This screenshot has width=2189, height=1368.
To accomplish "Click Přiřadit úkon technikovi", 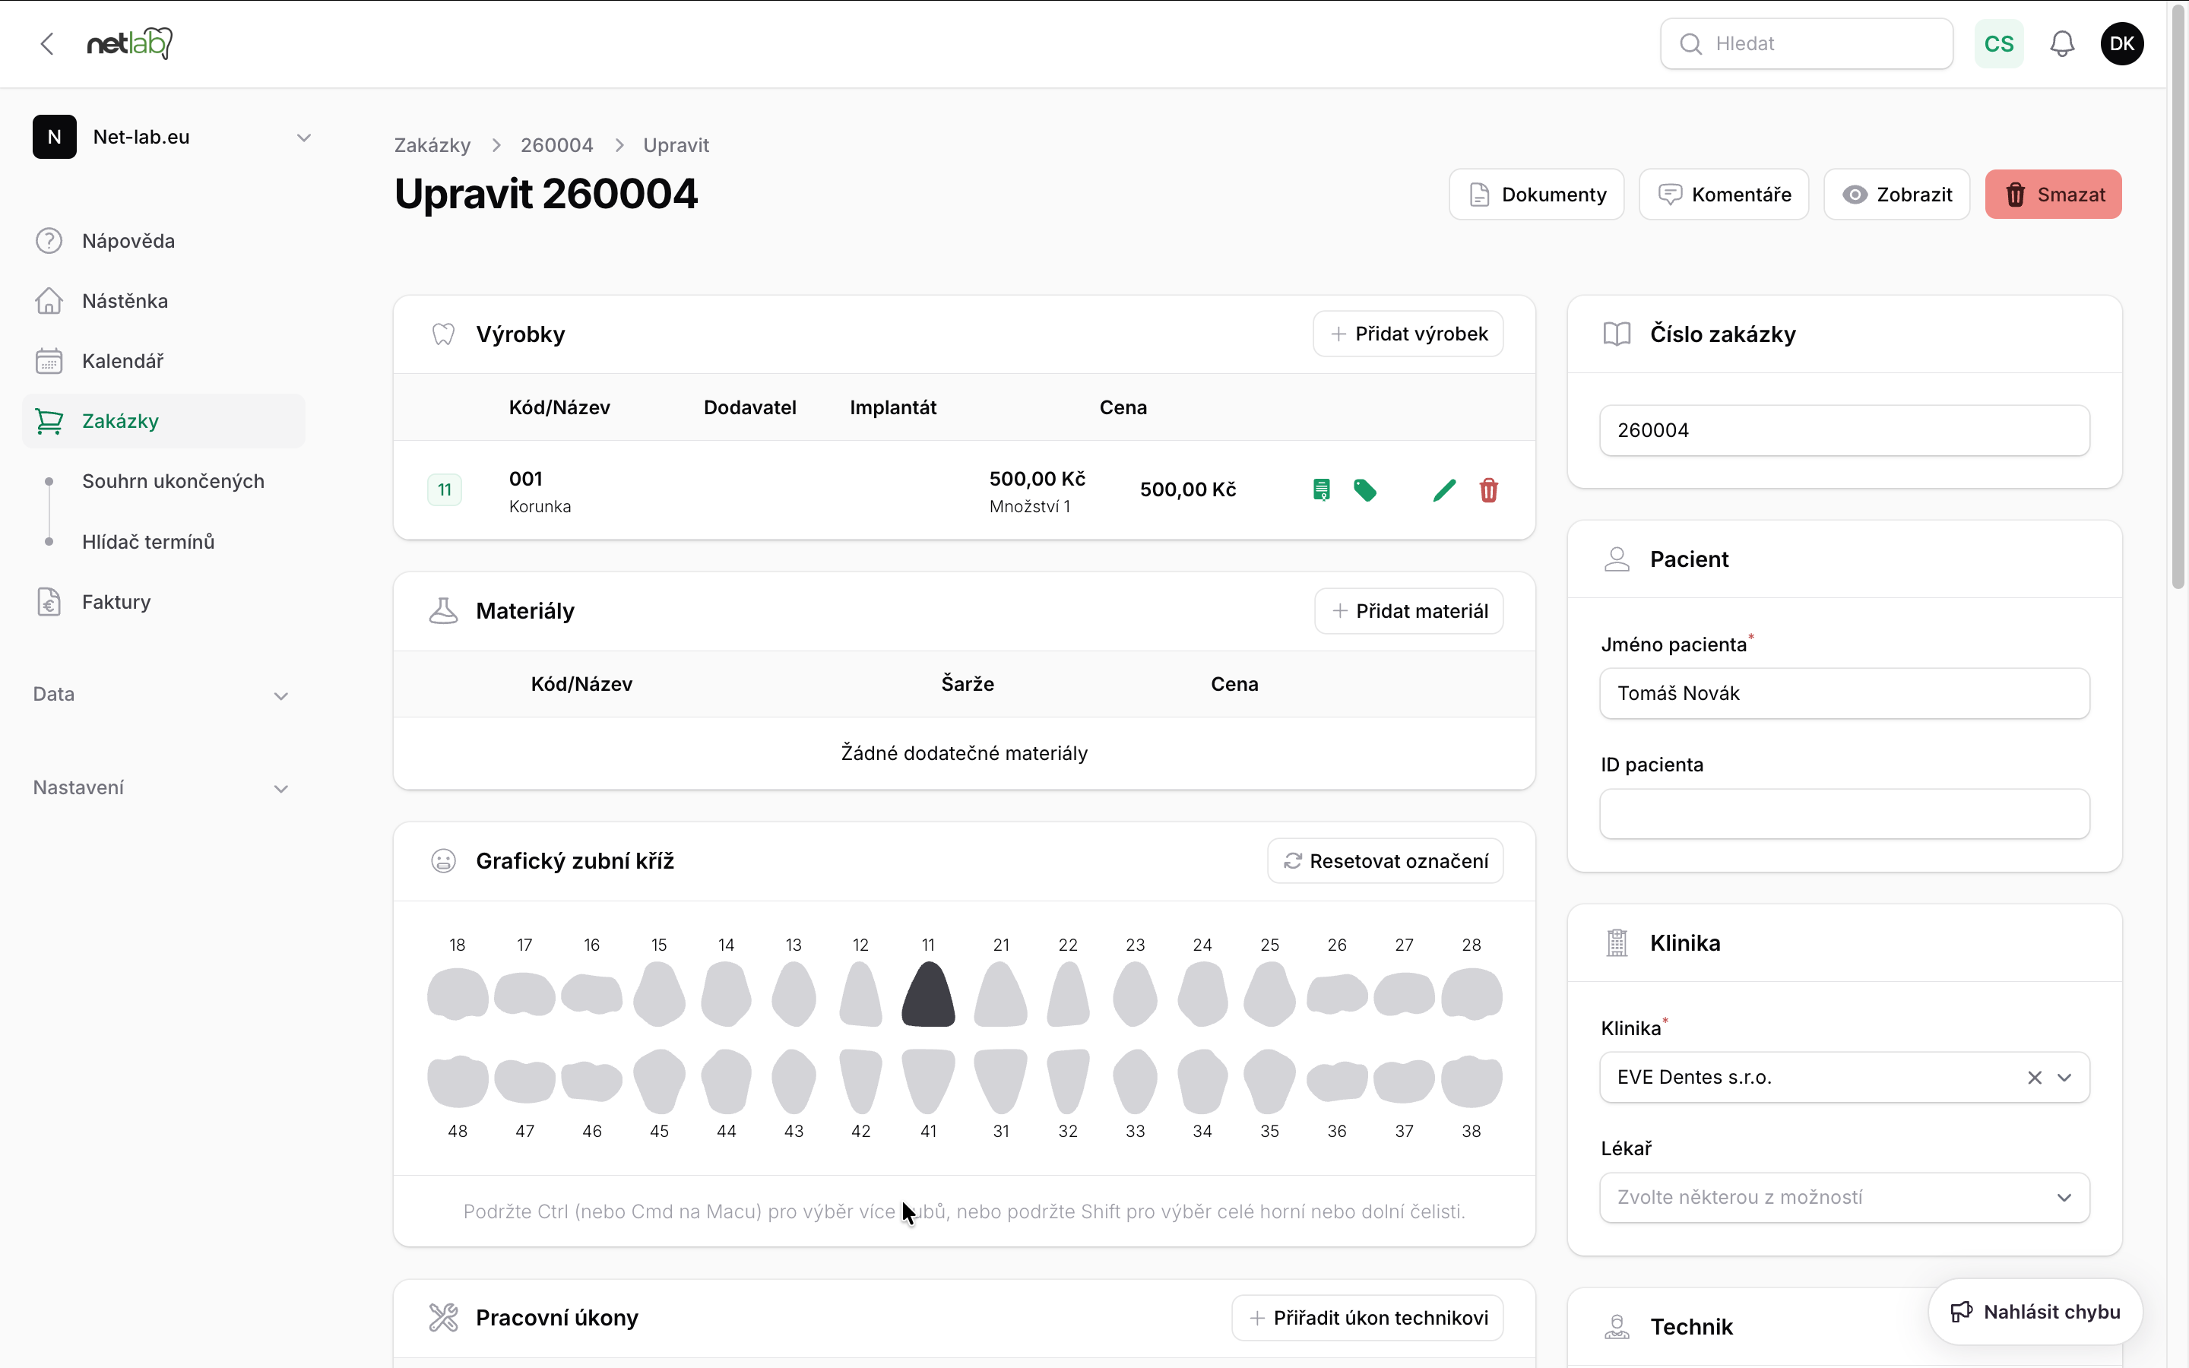I will click(x=1367, y=1317).
